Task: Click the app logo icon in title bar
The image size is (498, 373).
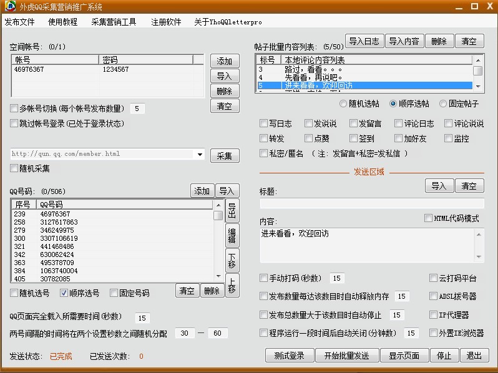Action: pos(10,6)
